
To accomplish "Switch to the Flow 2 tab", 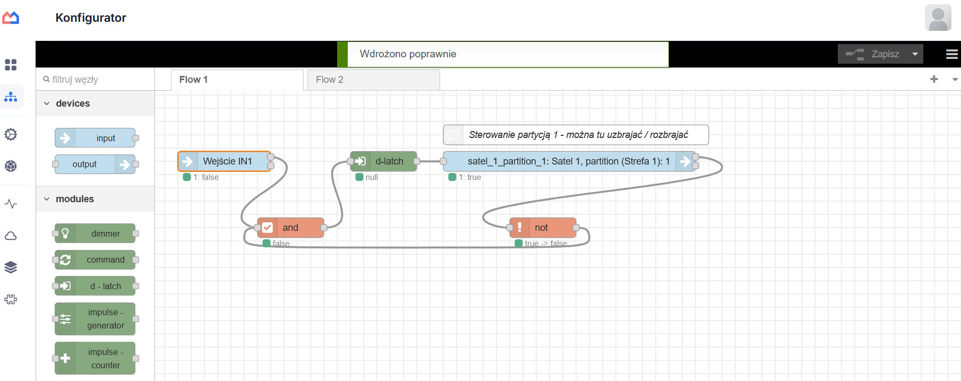I will pos(373,80).
